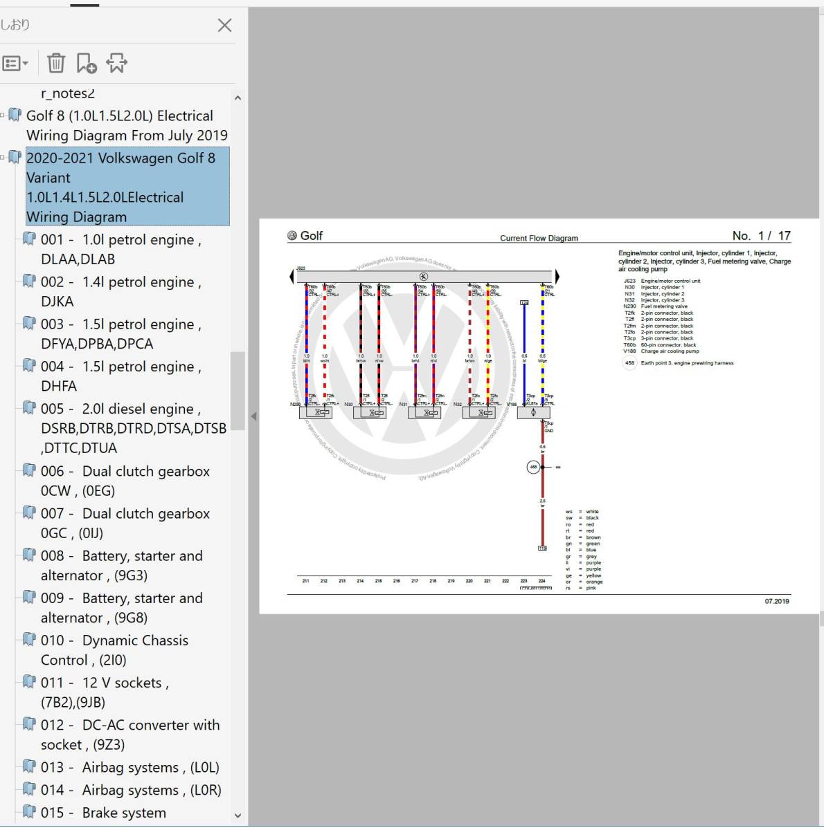Select the 2020-2021 Volkswagen Golf 8 Variant bookmark

(x=127, y=187)
